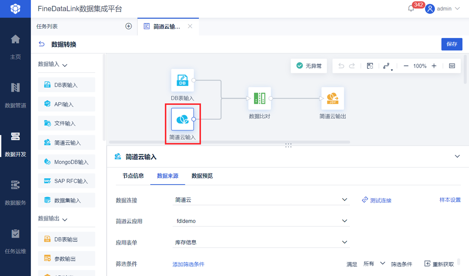
Task: Add a new task with the plus-circle icon
Action: point(128,26)
